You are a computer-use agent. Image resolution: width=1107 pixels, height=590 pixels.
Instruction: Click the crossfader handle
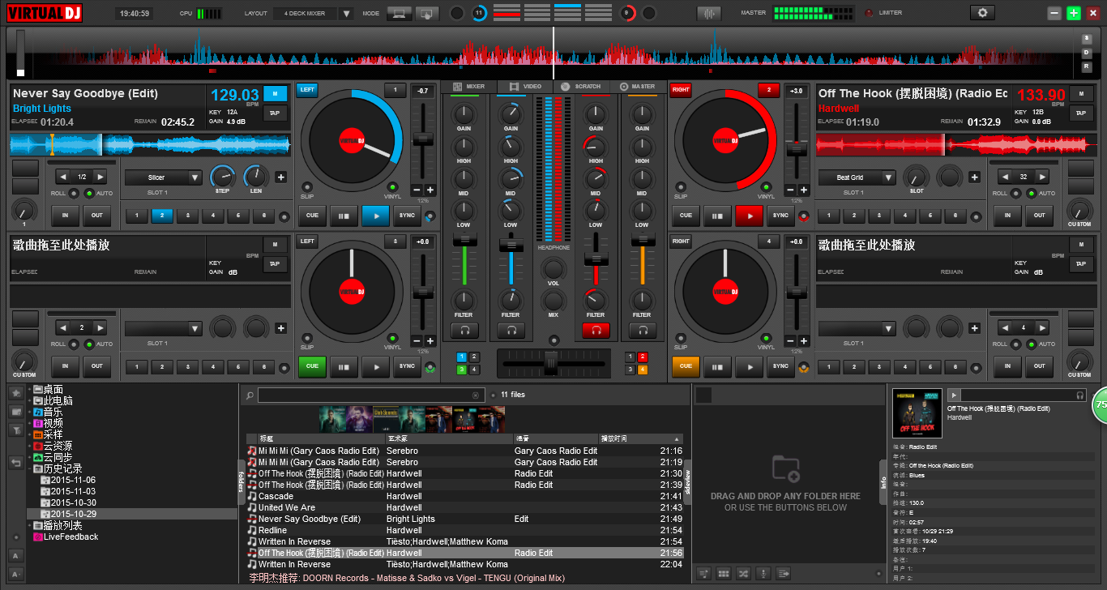click(552, 363)
